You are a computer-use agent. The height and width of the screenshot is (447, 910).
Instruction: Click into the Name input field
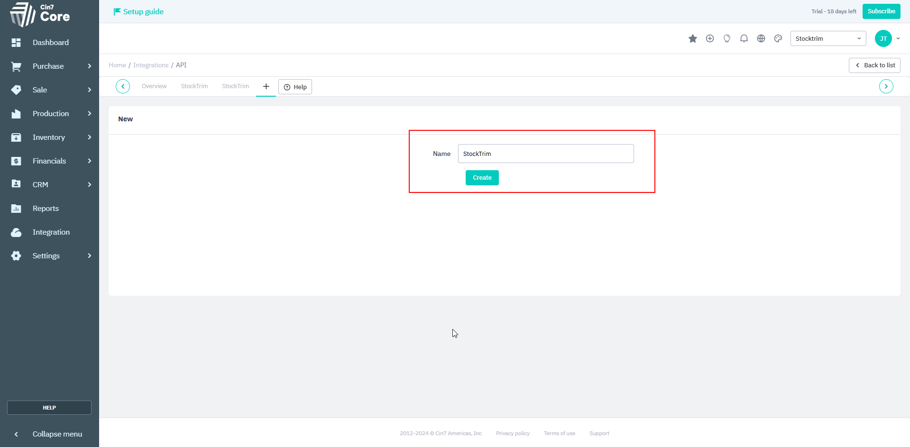coord(545,154)
